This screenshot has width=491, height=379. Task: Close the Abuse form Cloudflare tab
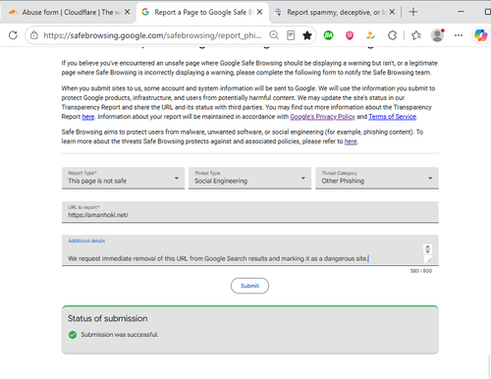point(128,12)
